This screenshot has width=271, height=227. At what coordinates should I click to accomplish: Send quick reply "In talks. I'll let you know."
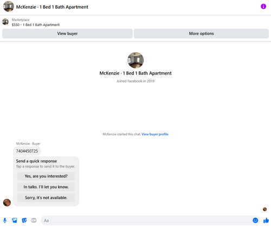click(46, 187)
